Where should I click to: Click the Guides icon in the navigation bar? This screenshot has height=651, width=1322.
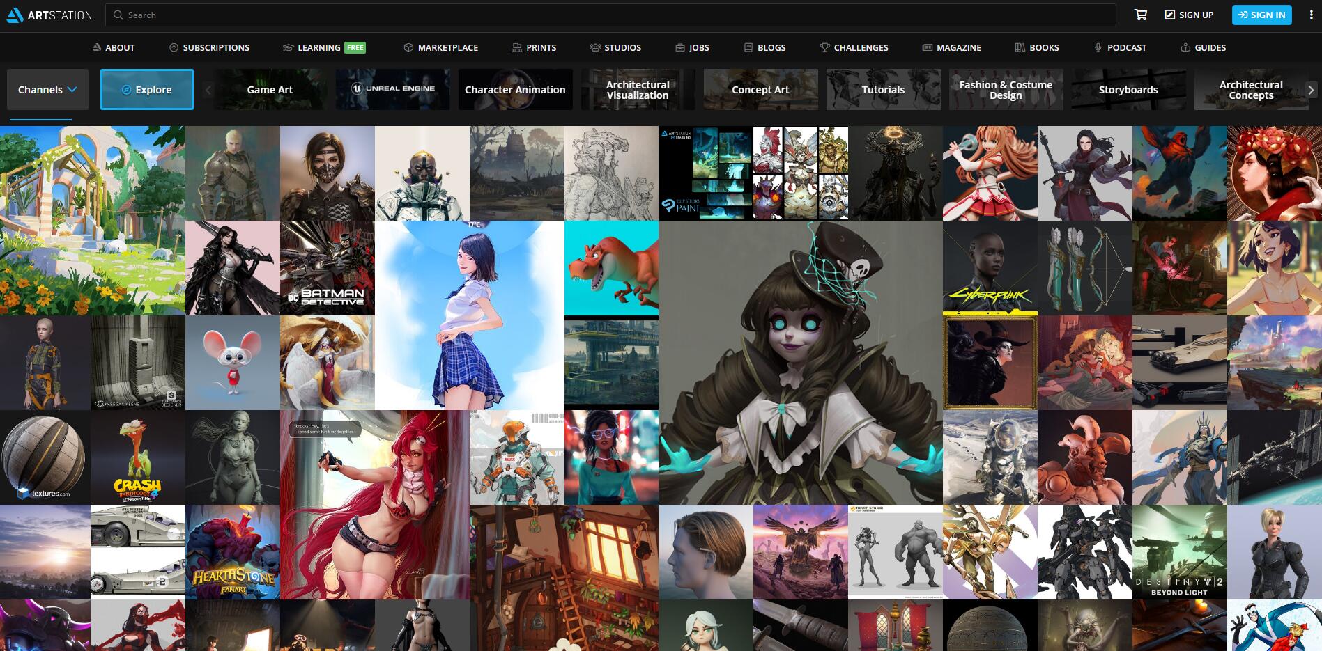point(1185,47)
